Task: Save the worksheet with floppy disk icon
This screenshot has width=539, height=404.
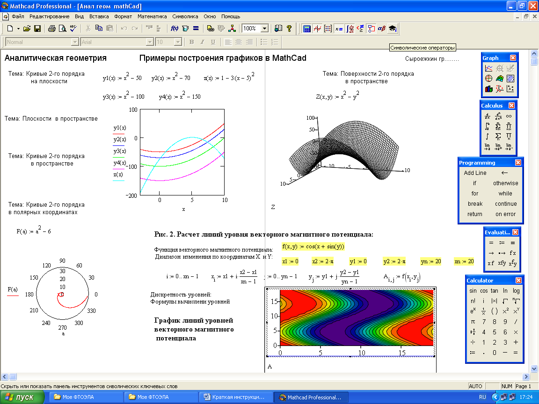Action: pos(37,29)
